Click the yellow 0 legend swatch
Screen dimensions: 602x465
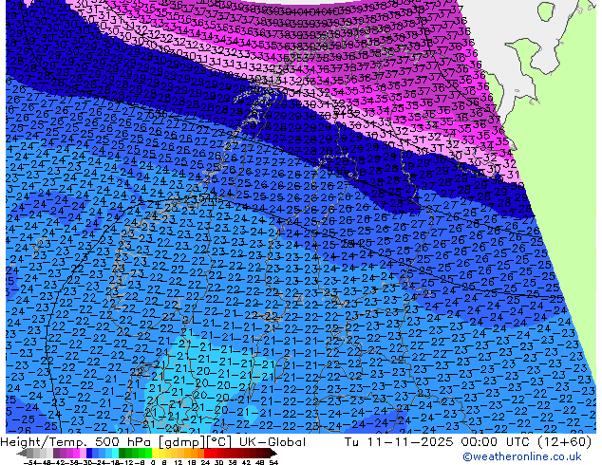[x=155, y=453]
